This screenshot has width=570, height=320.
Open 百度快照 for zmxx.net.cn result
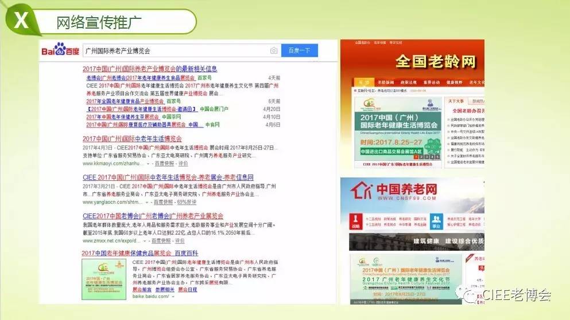161,240
